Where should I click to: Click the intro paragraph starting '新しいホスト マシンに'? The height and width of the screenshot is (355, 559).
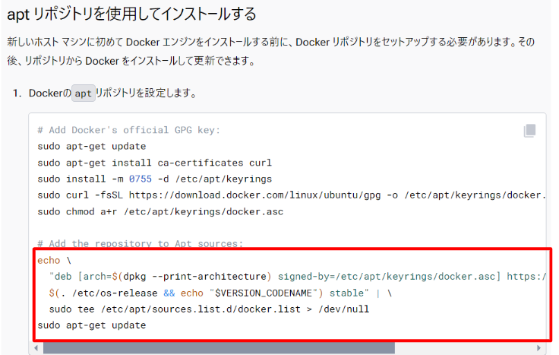tap(271, 52)
